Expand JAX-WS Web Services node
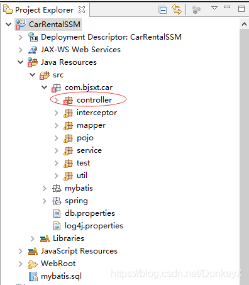The width and height of the screenshot is (249, 285). point(20,50)
